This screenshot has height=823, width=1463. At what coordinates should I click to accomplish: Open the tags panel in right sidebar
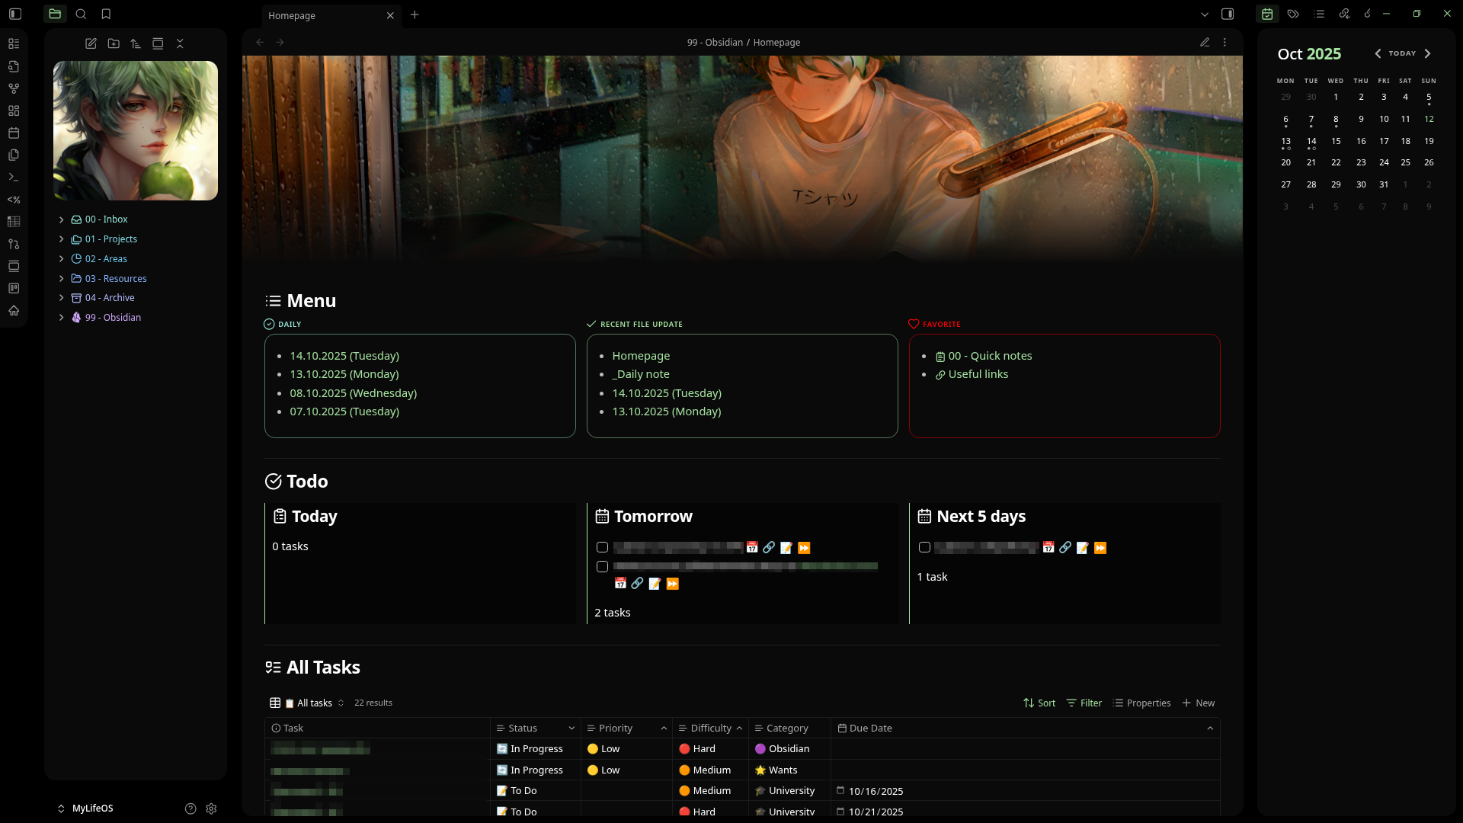point(1293,14)
